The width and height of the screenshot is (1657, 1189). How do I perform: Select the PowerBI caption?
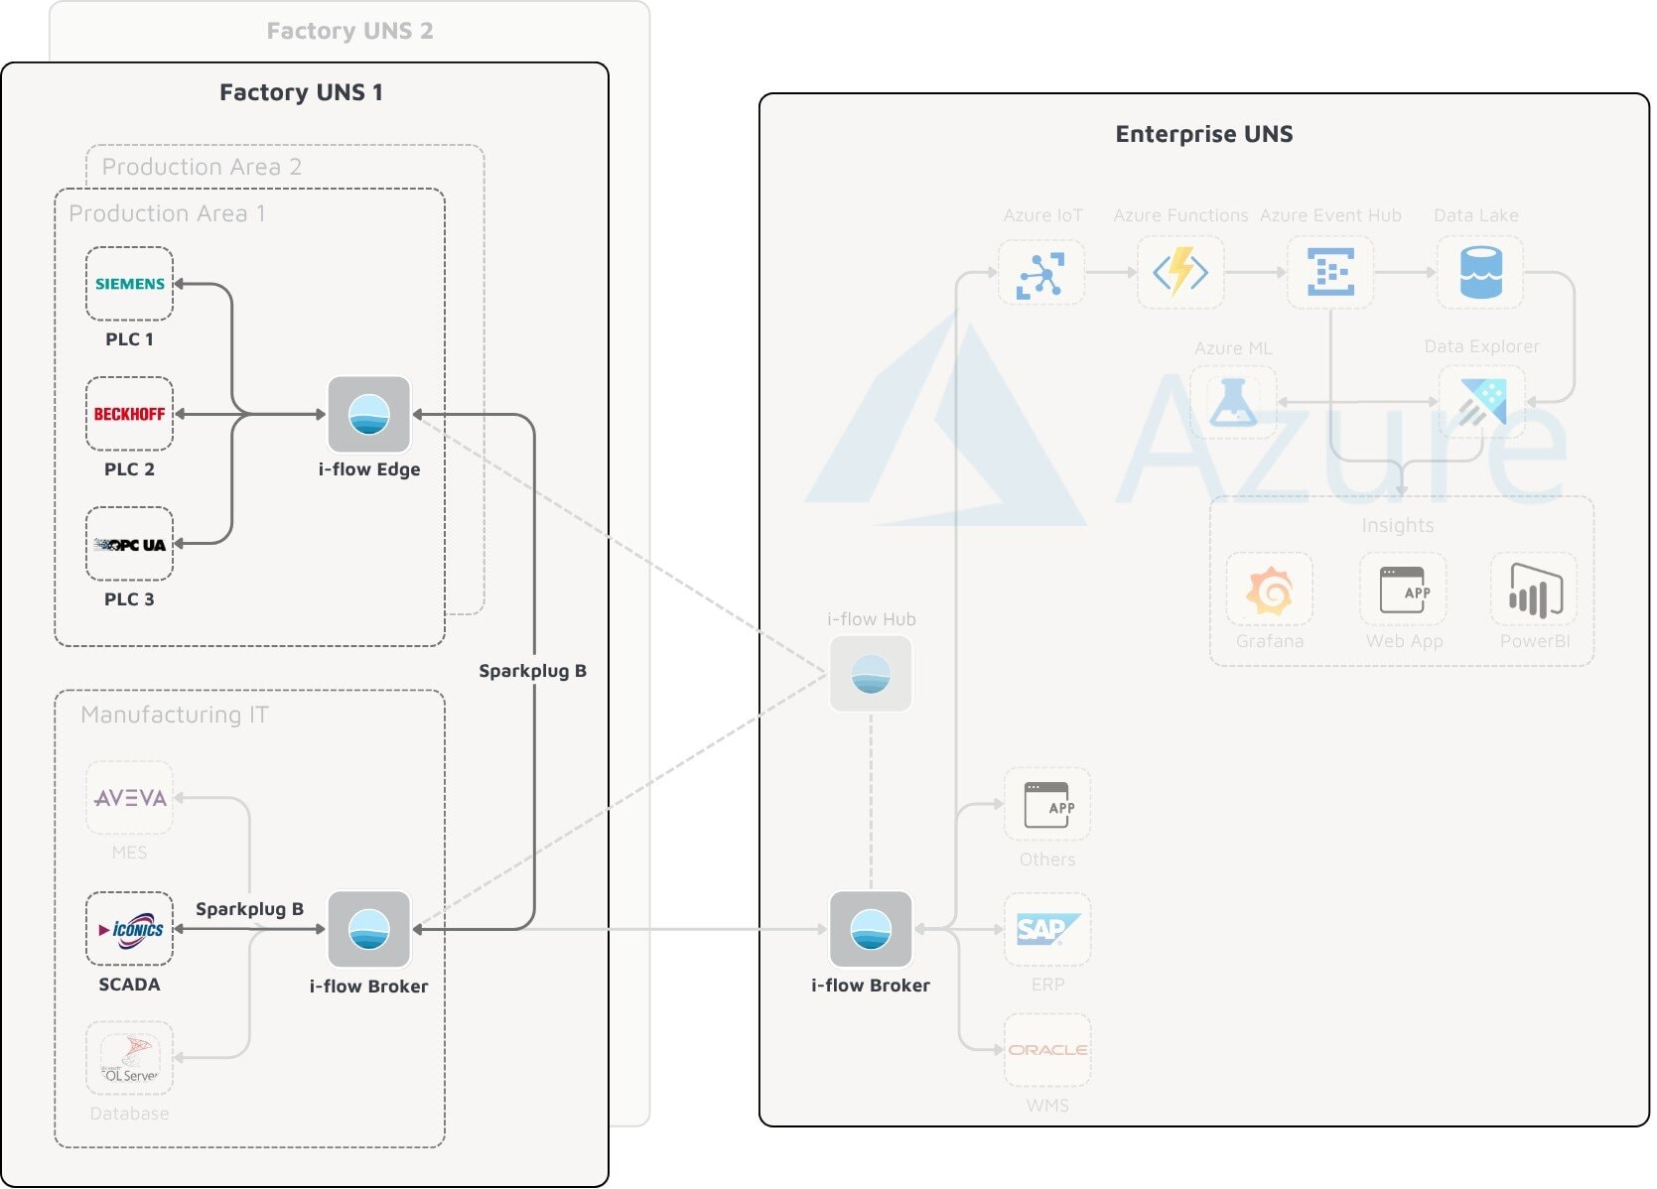click(1535, 641)
